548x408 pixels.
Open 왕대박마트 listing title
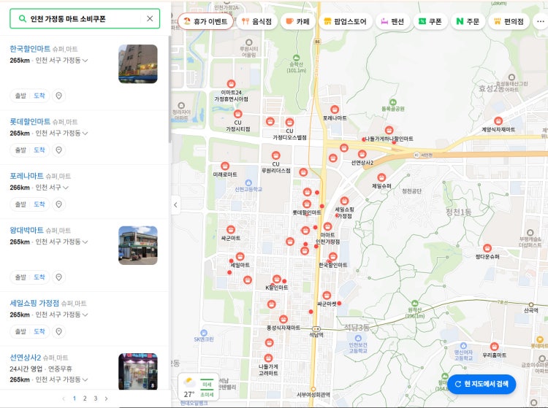click(26, 230)
